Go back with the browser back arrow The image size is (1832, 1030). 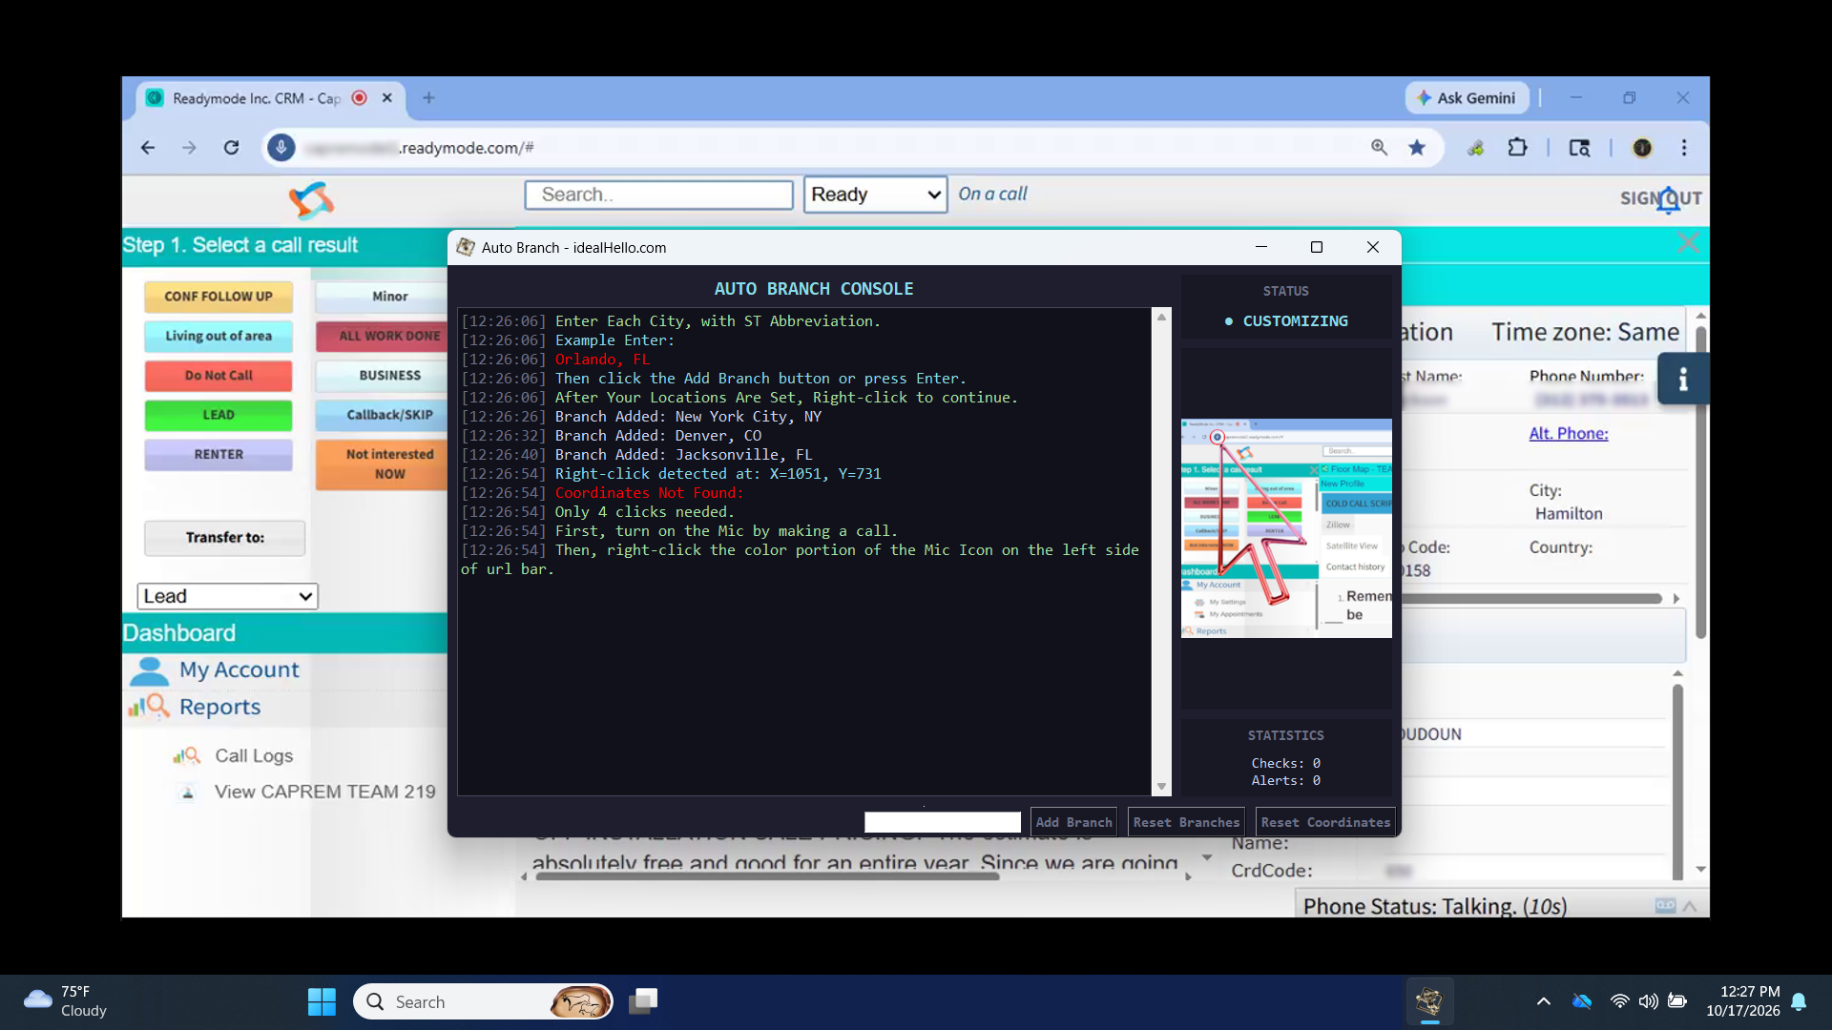point(147,148)
